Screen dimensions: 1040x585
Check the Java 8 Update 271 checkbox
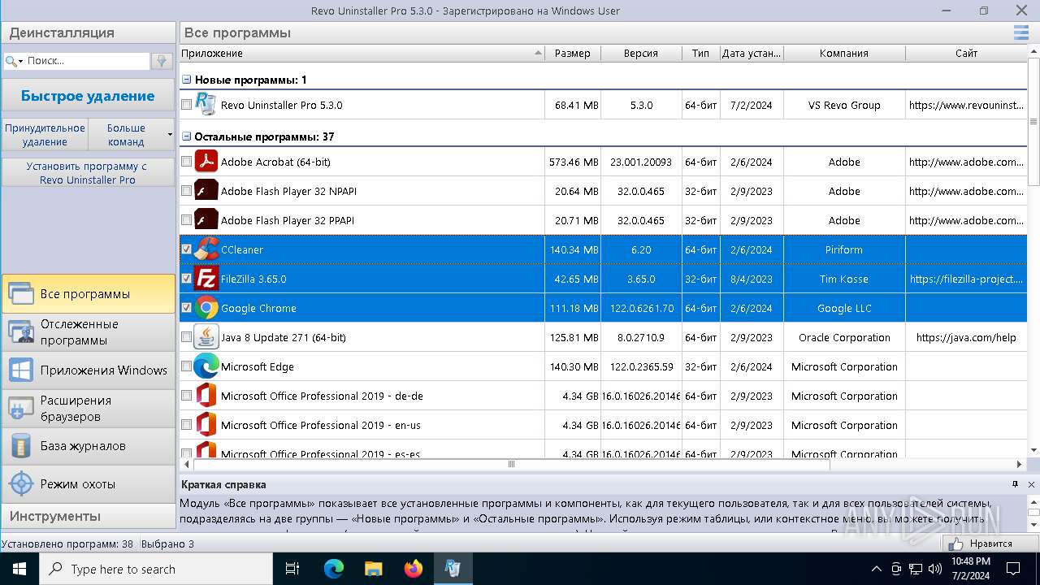point(187,337)
